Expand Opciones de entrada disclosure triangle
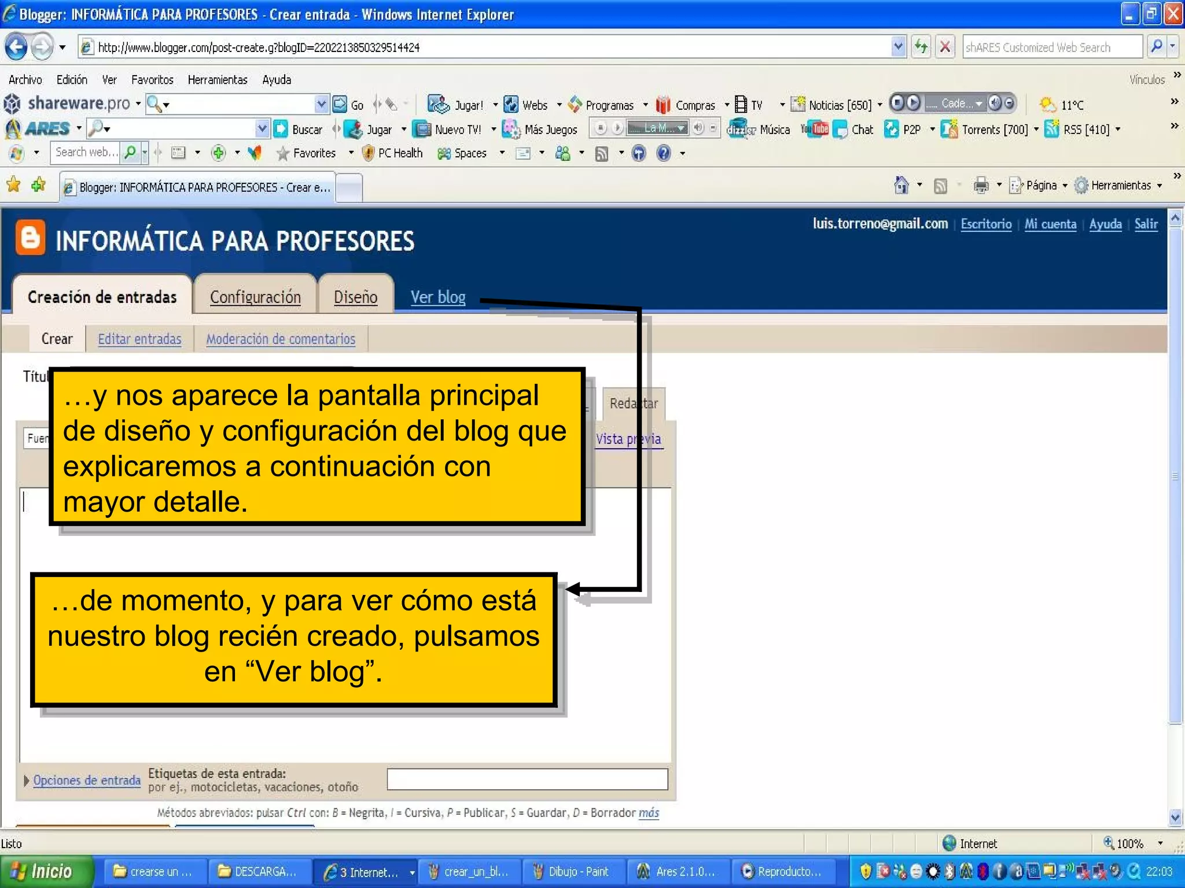Screen dimensions: 1185x888 [x=27, y=780]
